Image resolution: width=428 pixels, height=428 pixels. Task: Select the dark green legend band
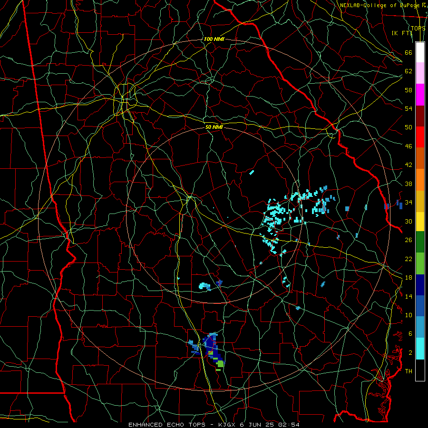[x=420, y=242]
